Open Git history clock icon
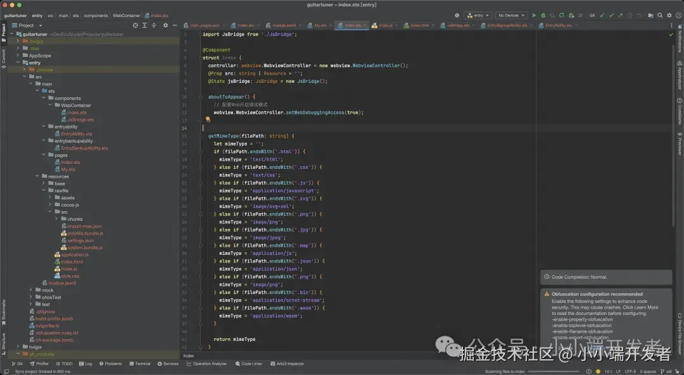The width and height of the screenshot is (684, 375). pyautogui.click(x=630, y=15)
